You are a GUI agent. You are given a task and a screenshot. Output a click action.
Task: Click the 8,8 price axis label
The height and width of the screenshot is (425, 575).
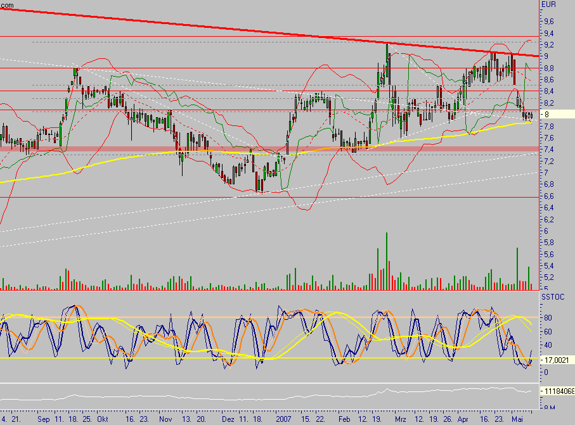(x=549, y=68)
